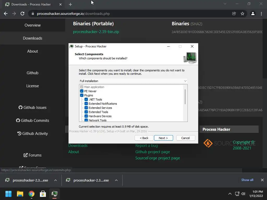The height and width of the screenshot is (200, 267).
Task: Open the clock and date panel
Action: tap(256, 194)
